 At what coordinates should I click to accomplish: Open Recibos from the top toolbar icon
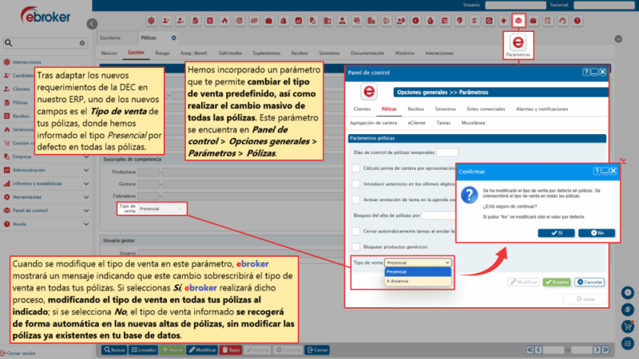(210, 21)
